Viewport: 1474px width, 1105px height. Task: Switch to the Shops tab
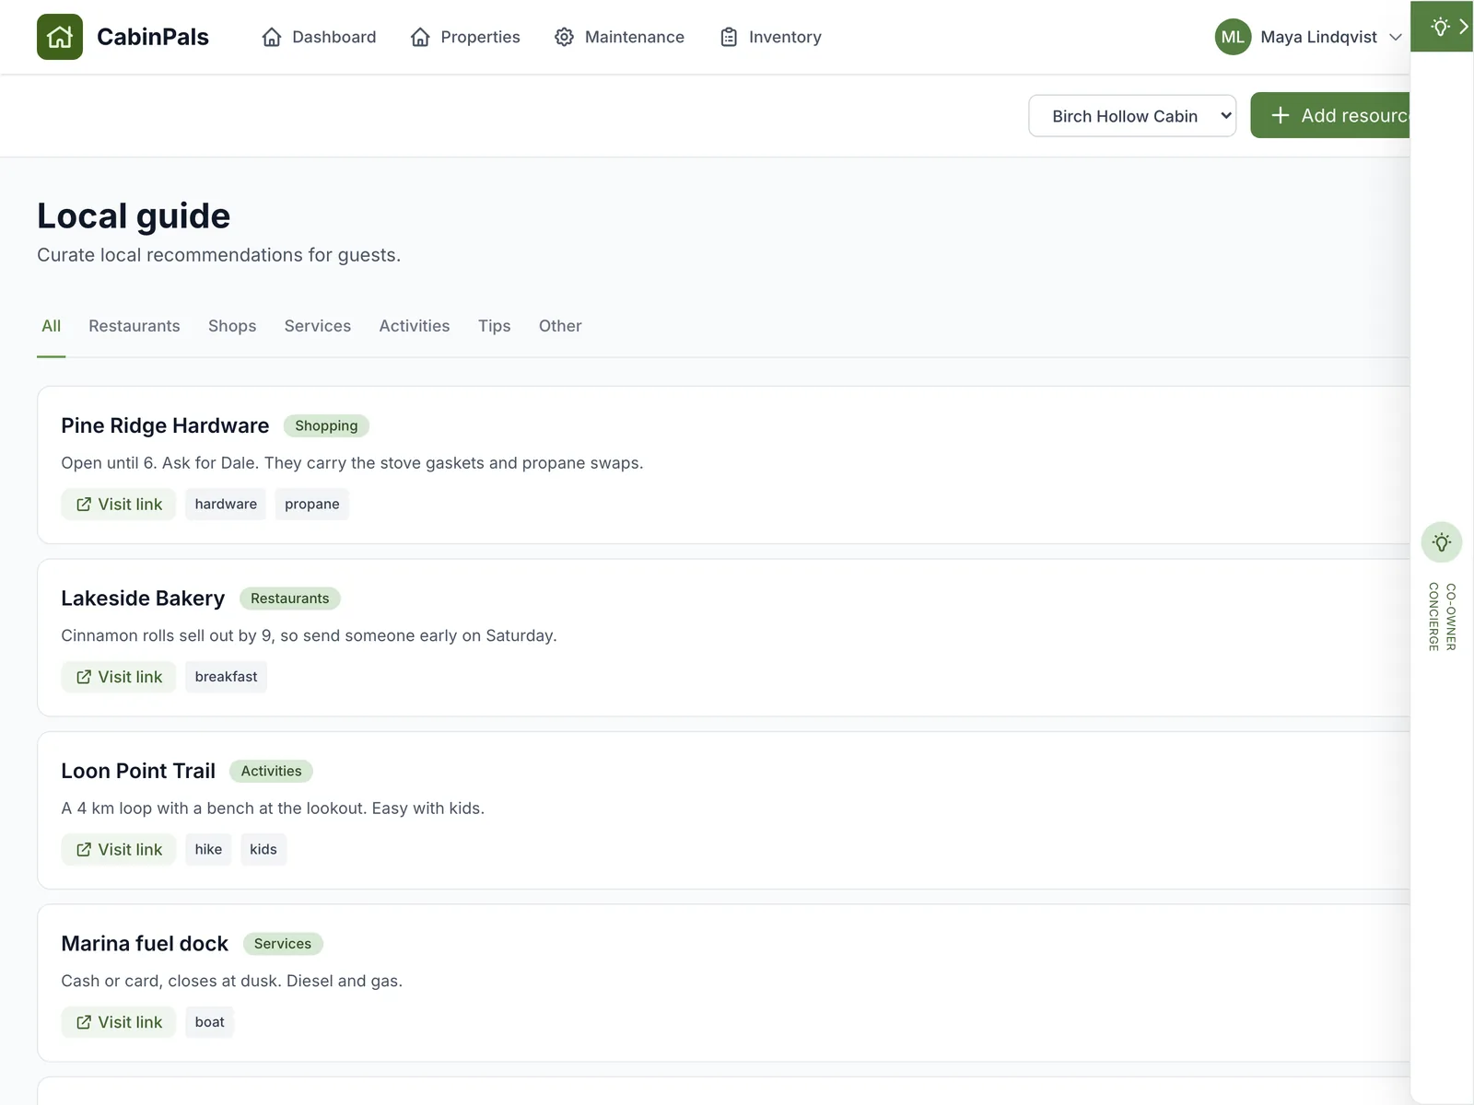coord(232,326)
